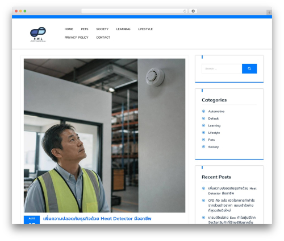Focus the sidebar Search input field
284x241 pixels.
pyautogui.click(x=222, y=68)
